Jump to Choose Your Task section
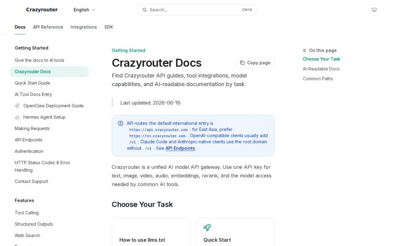The image size is (394, 246). [322, 59]
